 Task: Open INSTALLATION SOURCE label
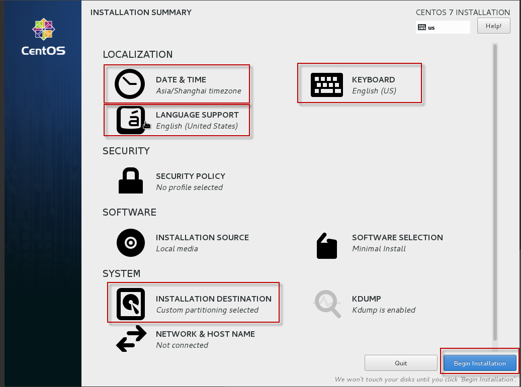click(x=202, y=238)
